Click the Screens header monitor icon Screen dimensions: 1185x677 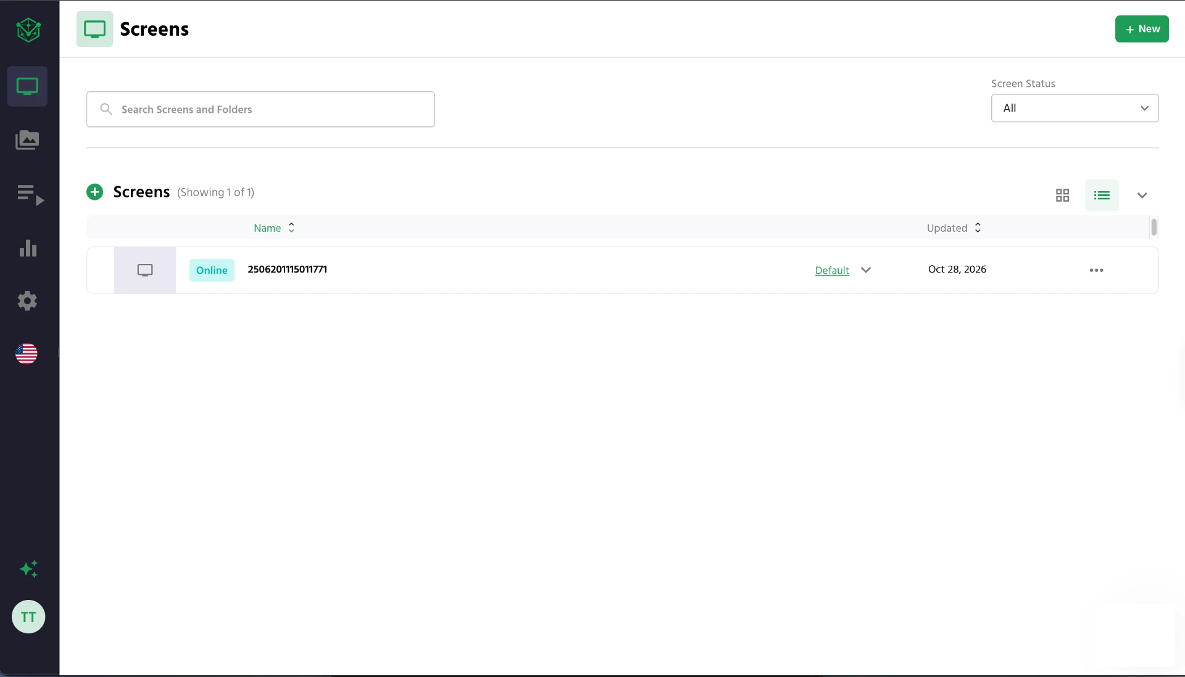point(94,29)
